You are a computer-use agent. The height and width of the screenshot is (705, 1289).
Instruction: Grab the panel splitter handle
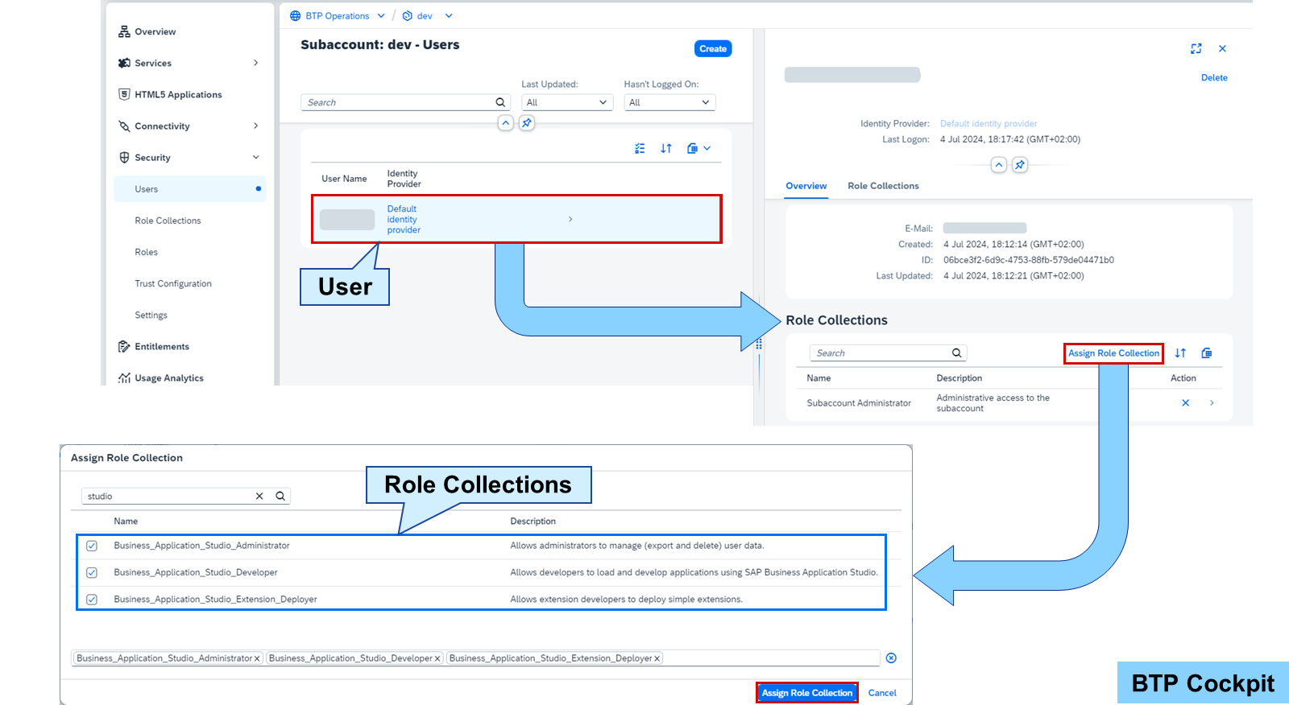[x=759, y=344]
